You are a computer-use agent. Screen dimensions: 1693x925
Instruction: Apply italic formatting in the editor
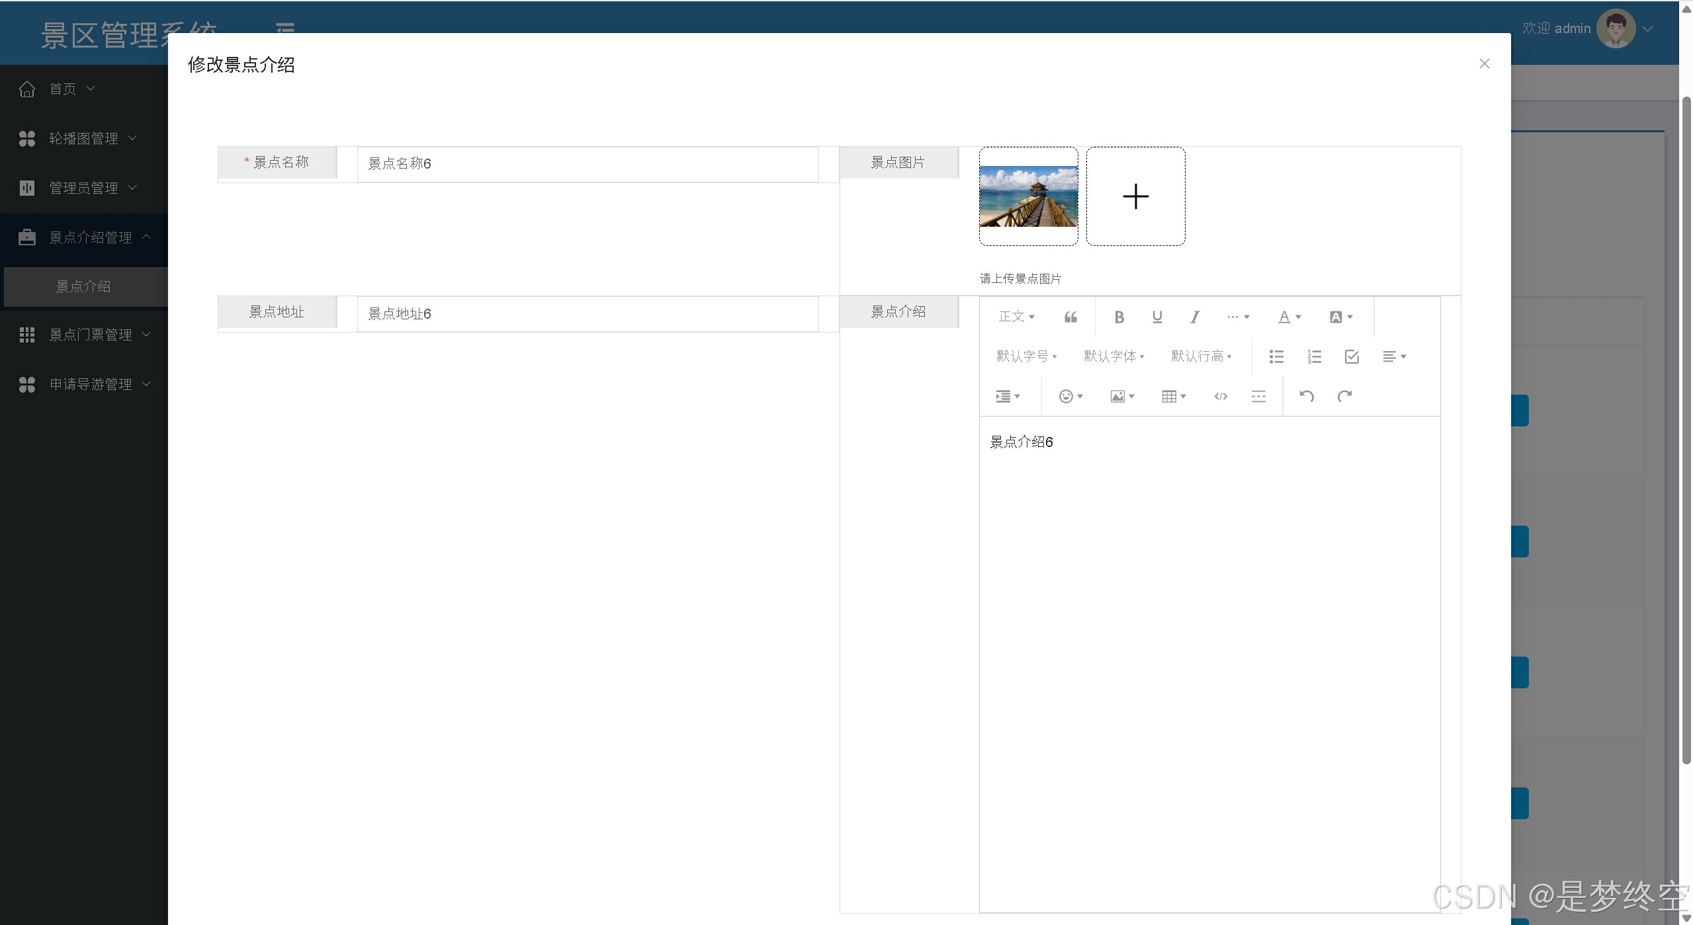tap(1194, 317)
